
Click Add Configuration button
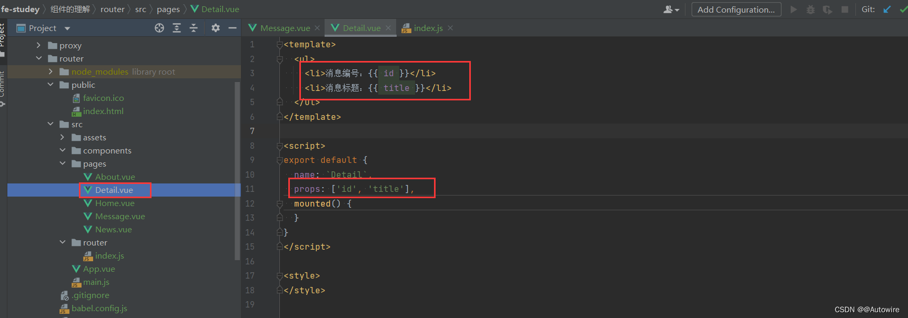[x=736, y=9]
